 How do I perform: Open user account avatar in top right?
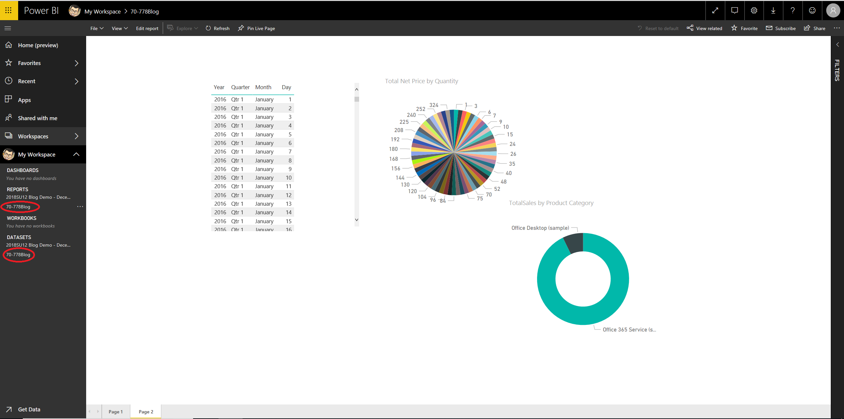point(833,11)
